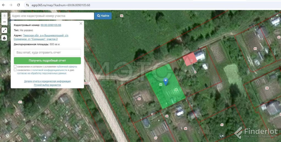Zoom out of the map
This screenshot has width=281, height=142.
point(4,22)
